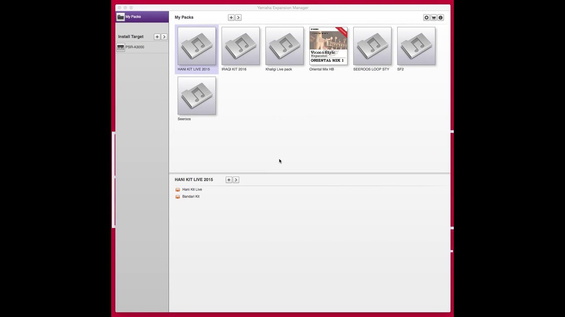Select the PSR-A3000 install target
The image size is (565, 317).
point(142,47)
